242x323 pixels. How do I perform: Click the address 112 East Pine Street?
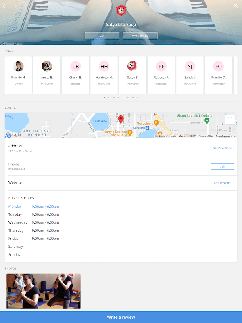tap(21, 151)
